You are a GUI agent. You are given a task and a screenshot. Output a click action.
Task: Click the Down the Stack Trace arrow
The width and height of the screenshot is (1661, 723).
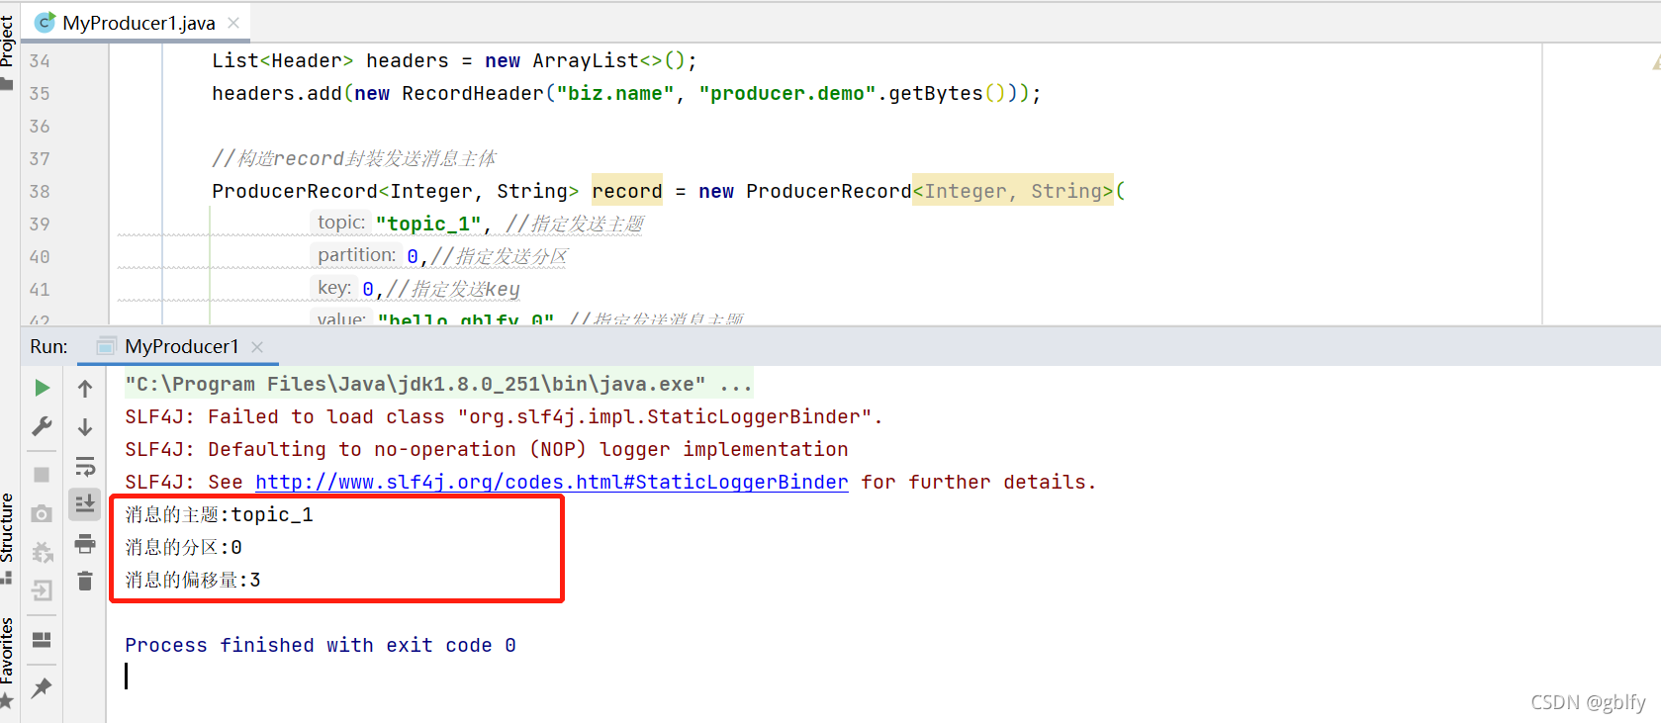[x=85, y=427]
